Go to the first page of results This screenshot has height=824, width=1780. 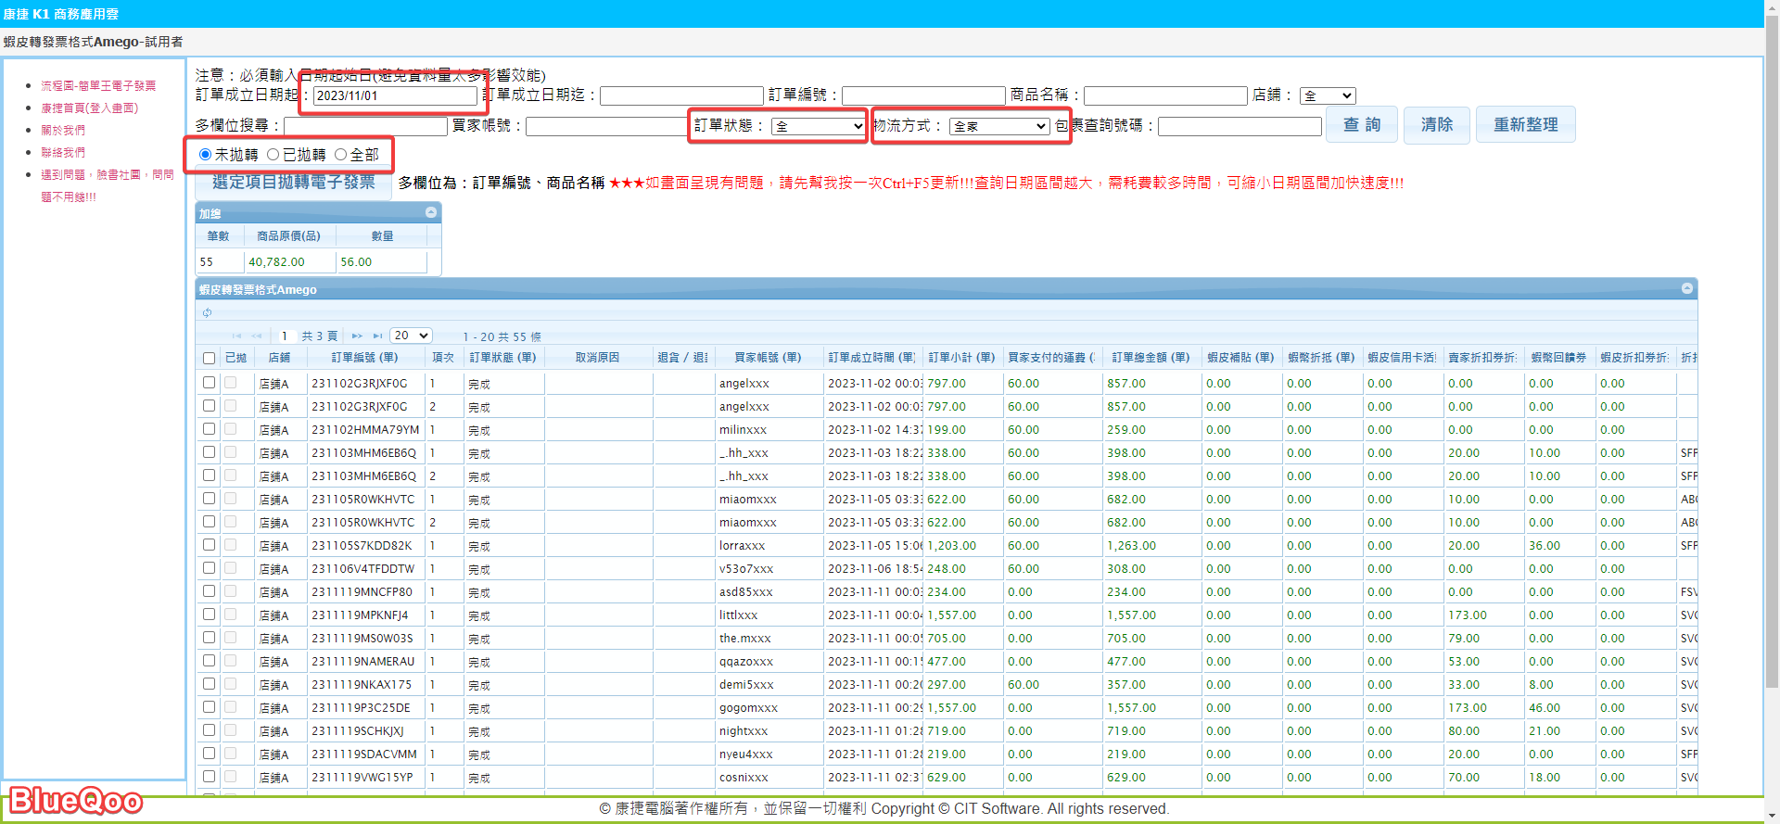point(237,336)
